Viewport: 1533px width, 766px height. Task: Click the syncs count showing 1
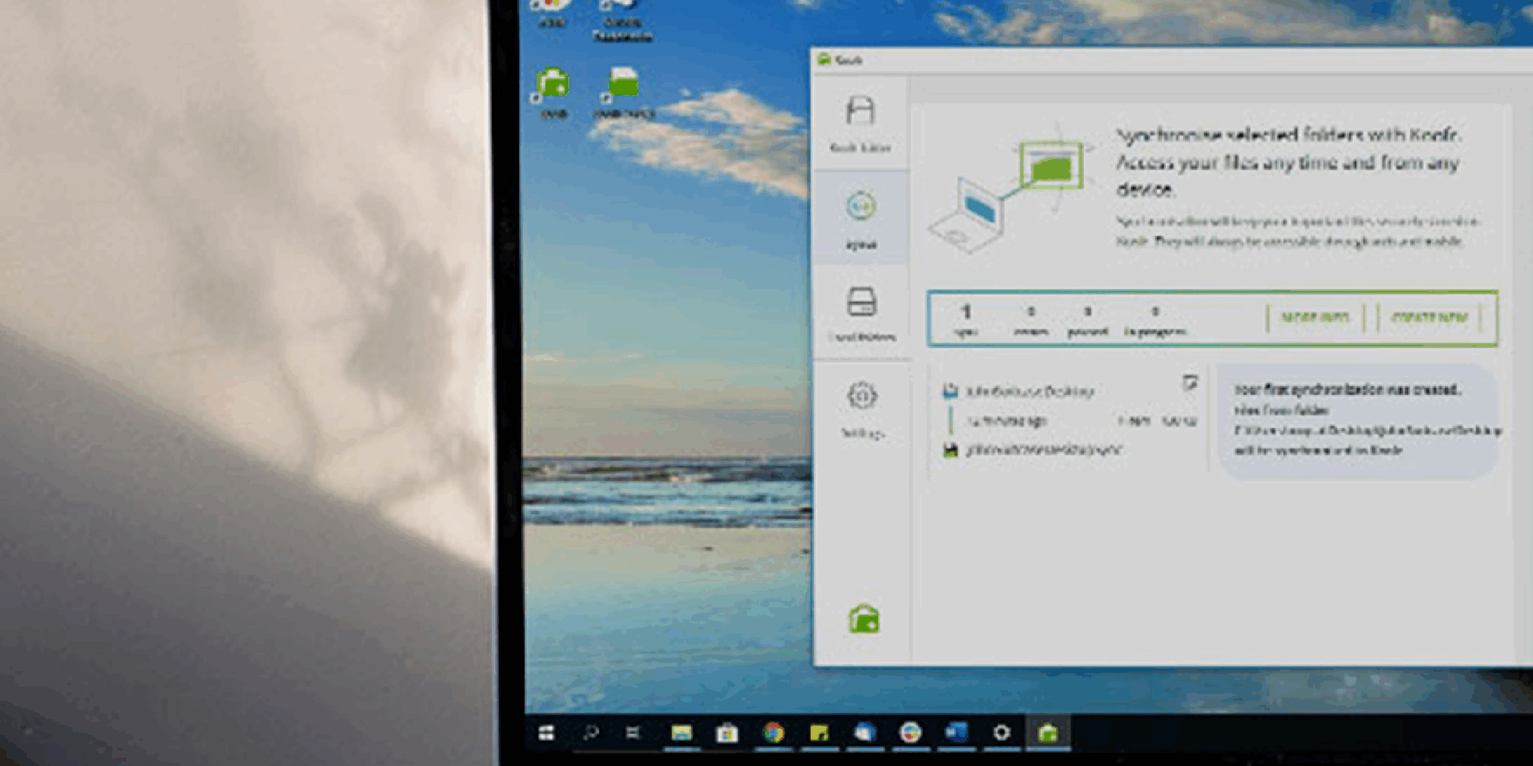coord(966,318)
